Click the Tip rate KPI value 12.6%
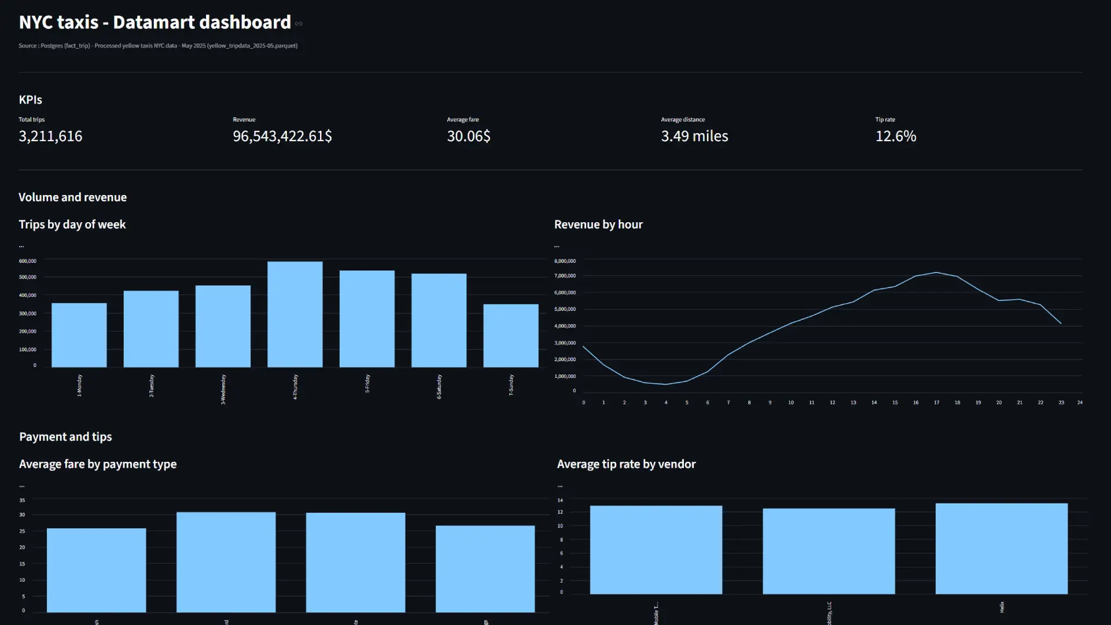 [896, 137]
